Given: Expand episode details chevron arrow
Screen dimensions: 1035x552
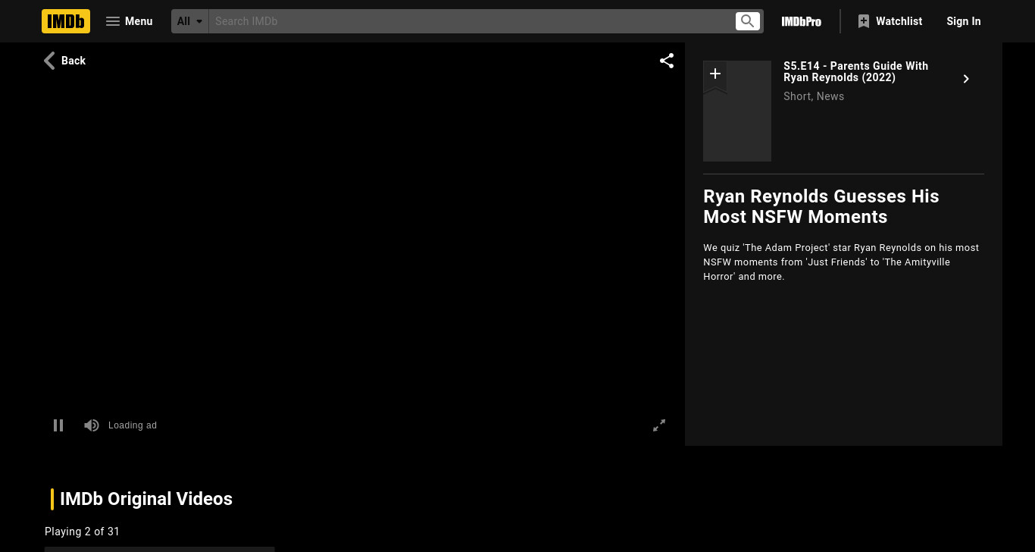Looking at the screenshot, I should [x=966, y=79].
